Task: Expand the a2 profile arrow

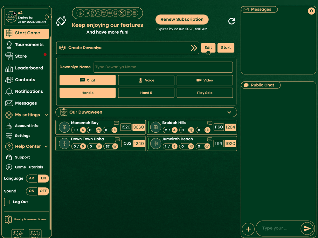Action: pyautogui.click(x=48, y=17)
